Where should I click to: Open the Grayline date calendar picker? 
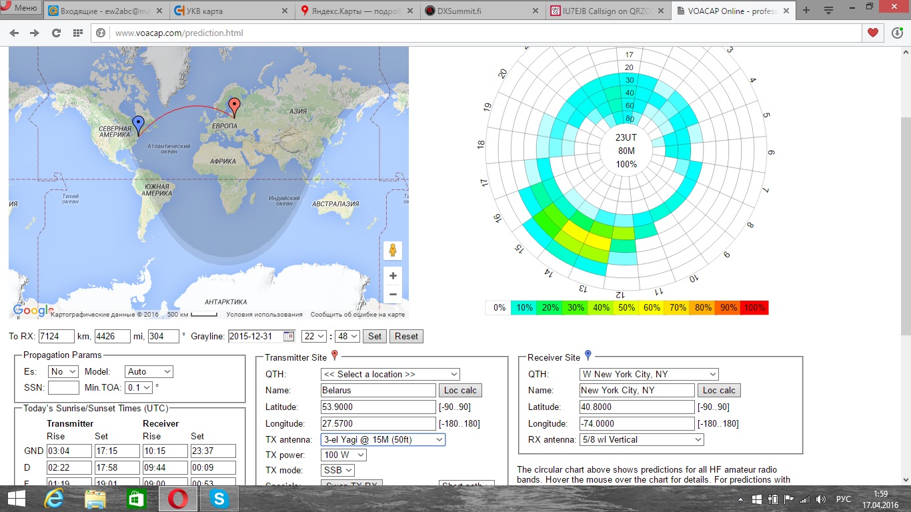(x=289, y=336)
